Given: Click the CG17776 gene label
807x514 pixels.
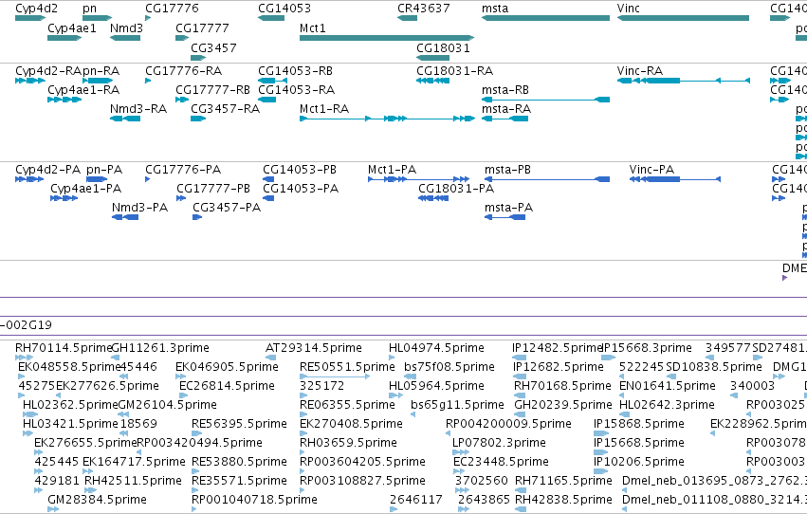Looking at the screenshot, I should (x=172, y=9).
